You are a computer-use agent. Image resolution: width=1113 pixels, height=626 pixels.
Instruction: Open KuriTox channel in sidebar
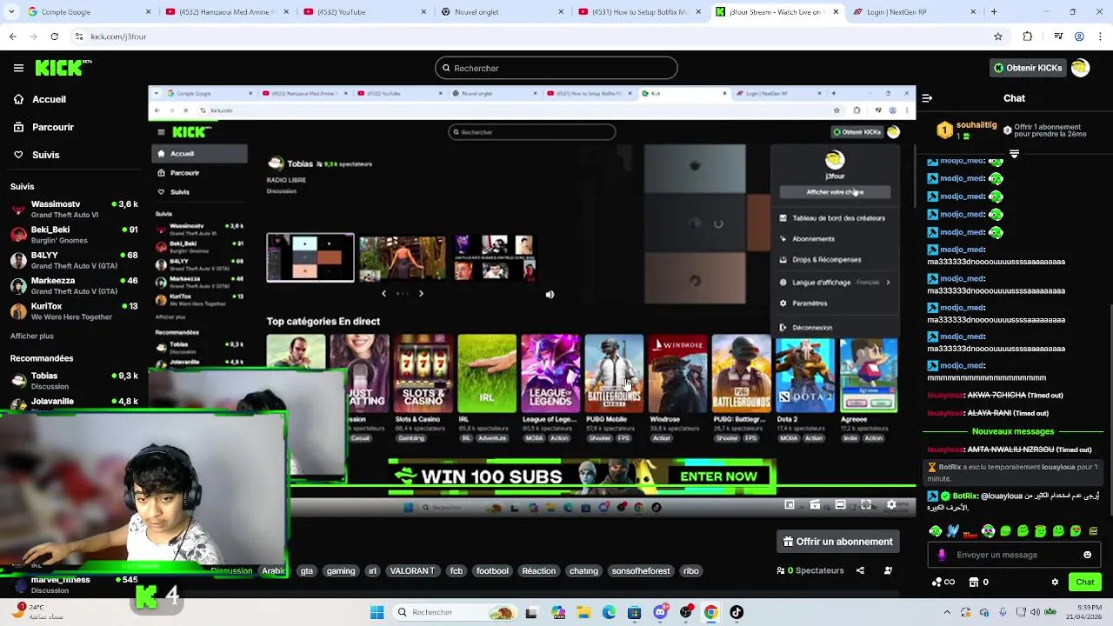pos(74,311)
